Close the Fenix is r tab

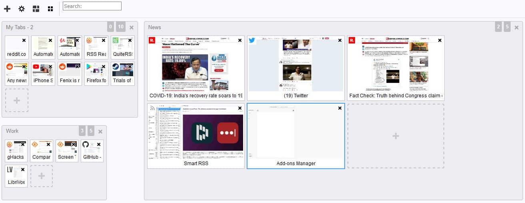(x=77, y=67)
